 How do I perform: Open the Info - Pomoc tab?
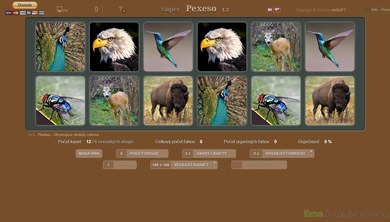tap(378, 10)
